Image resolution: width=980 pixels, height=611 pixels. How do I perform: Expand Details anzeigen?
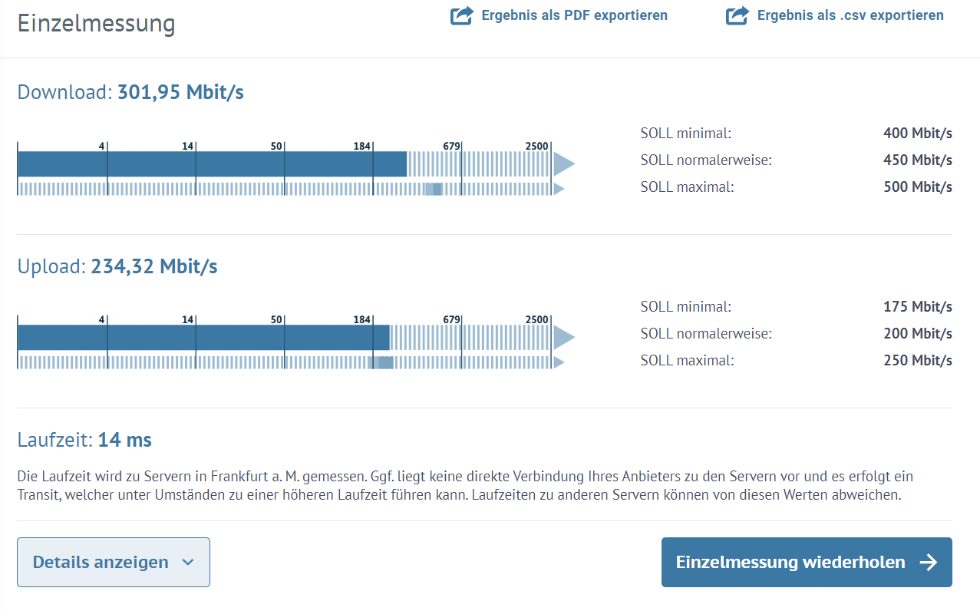(x=114, y=563)
